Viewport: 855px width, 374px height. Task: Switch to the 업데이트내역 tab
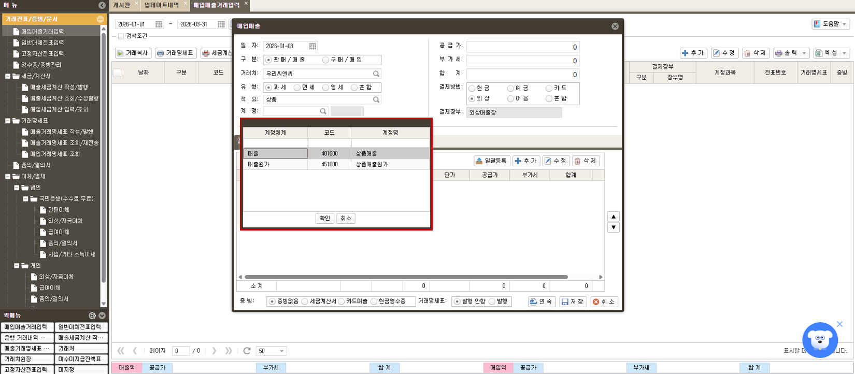[162, 5]
